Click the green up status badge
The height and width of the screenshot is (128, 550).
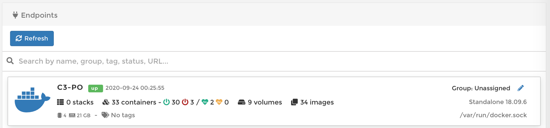(x=95, y=88)
